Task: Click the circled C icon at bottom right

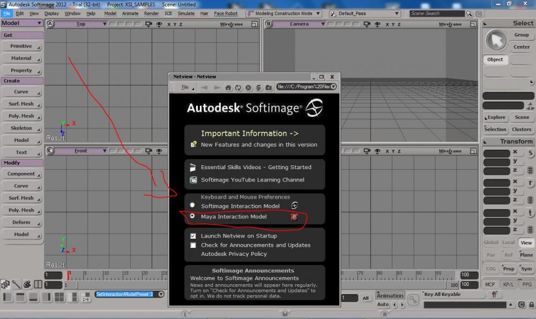Action: tap(522, 305)
